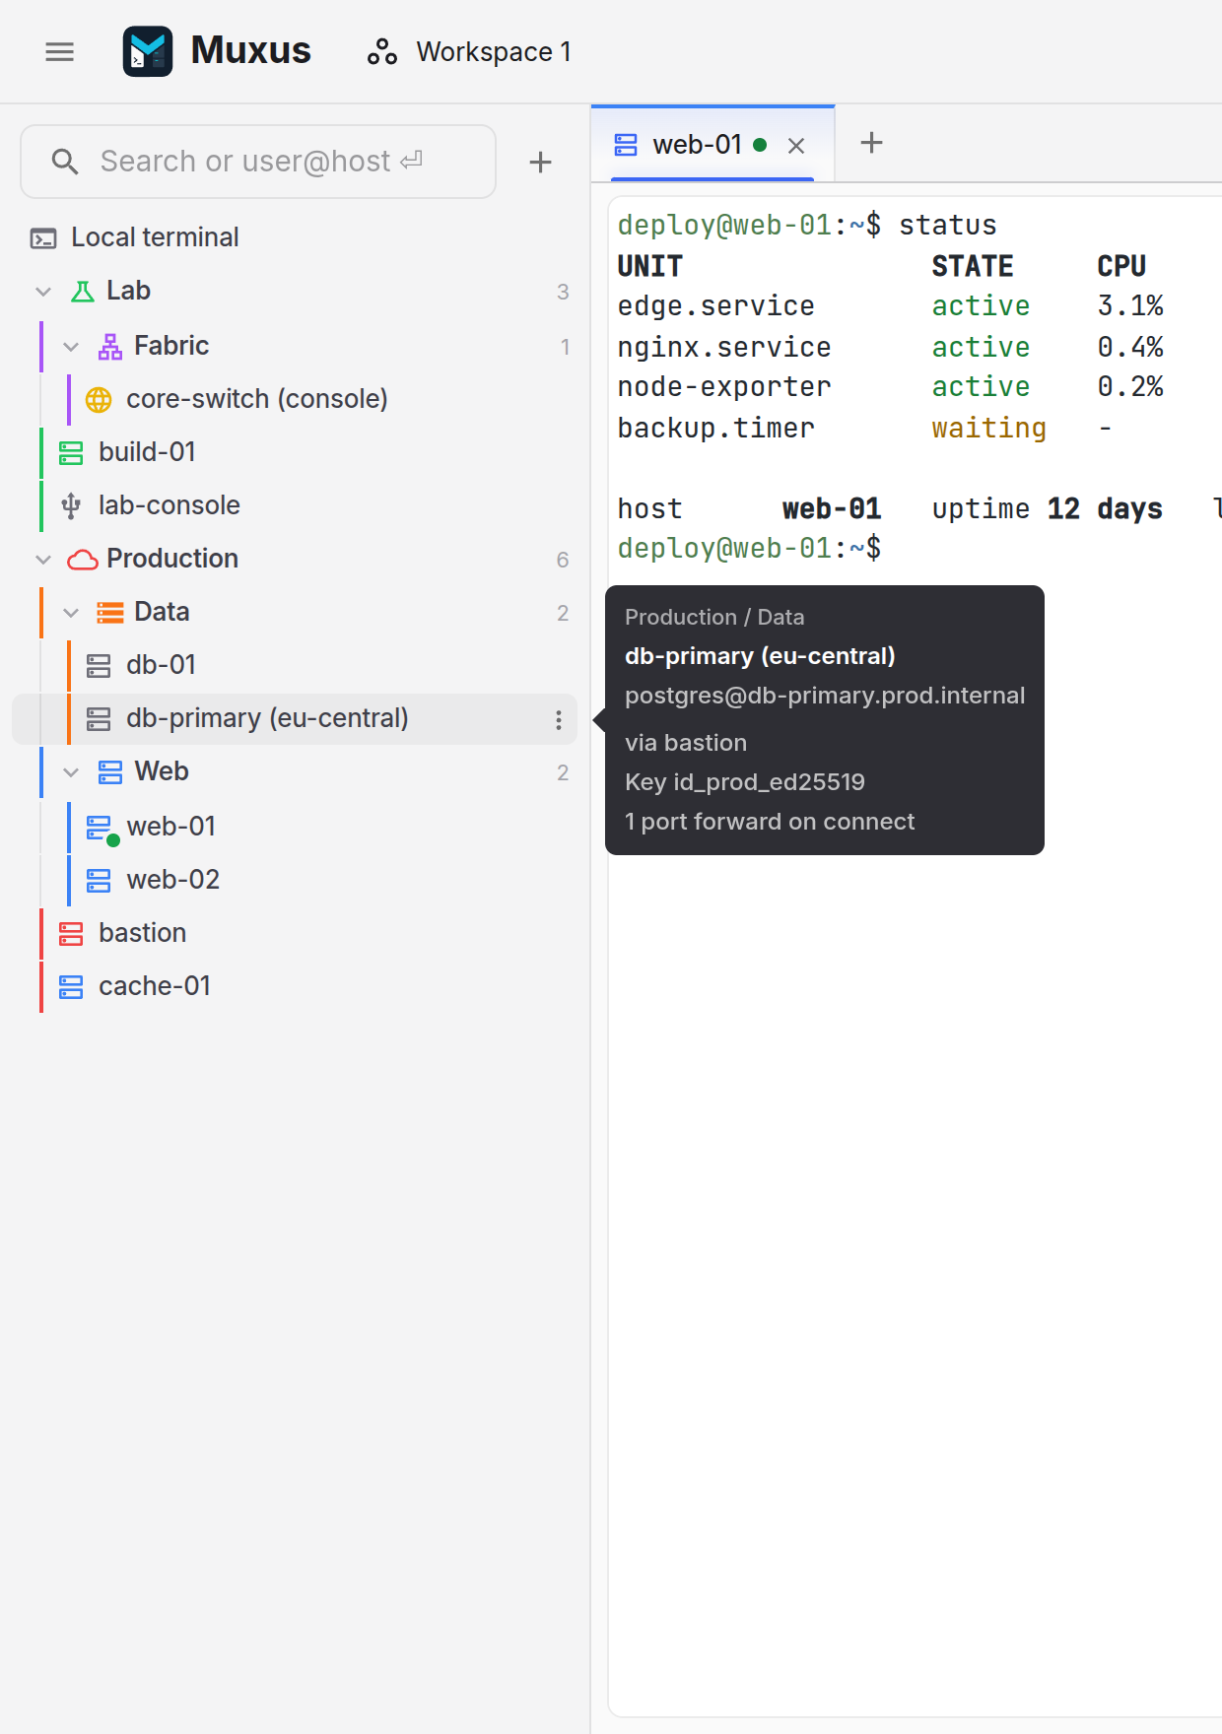Collapse the Production group chevron
This screenshot has width=1222, height=1734.
(x=43, y=560)
